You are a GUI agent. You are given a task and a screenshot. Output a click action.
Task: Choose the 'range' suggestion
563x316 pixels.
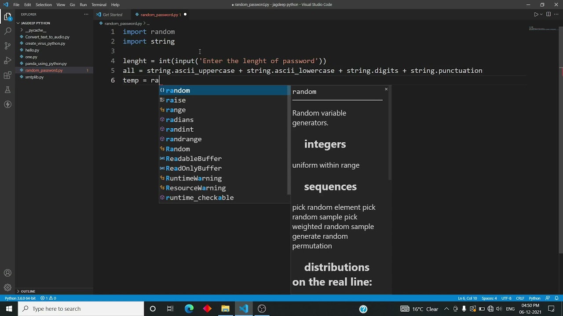point(223,110)
